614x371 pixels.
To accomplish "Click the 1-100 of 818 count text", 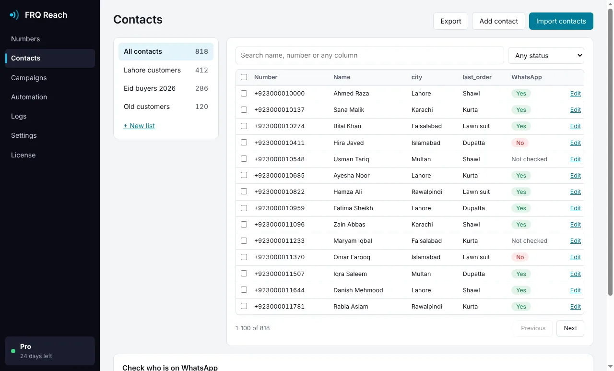I will tap(252, 328).
